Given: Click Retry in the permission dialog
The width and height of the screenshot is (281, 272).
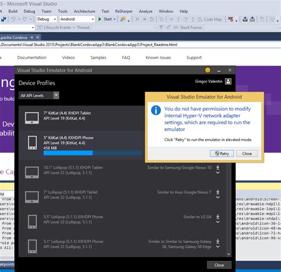Looking at the screenshot, I should tap(222, 154).
